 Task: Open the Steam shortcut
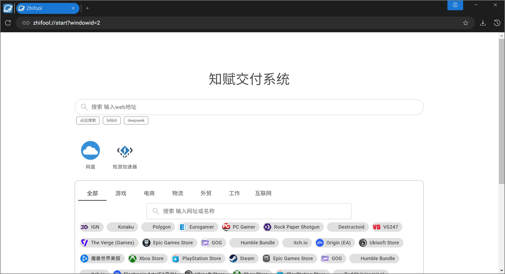244,259
